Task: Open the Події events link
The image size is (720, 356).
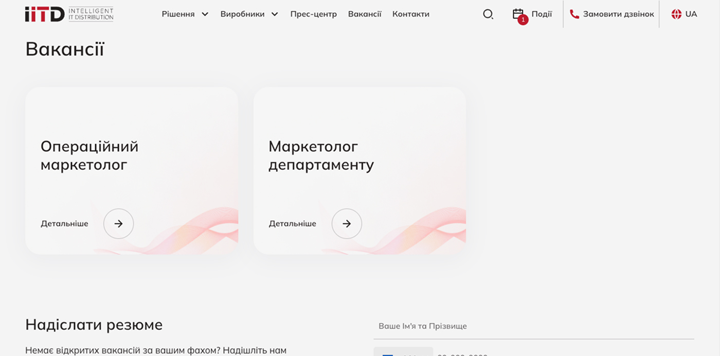Action: 542,14
